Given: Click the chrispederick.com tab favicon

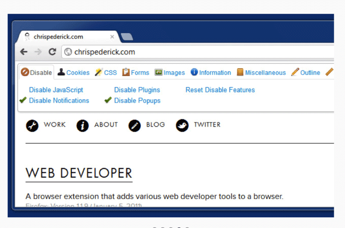Looking at the screenshot, I should tap(27, 37).
